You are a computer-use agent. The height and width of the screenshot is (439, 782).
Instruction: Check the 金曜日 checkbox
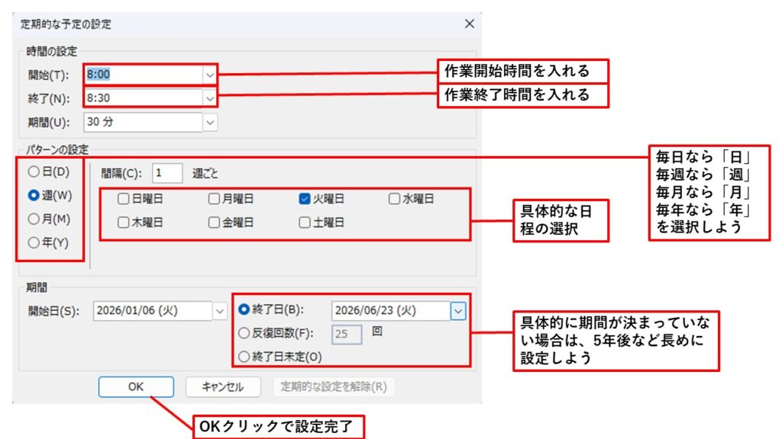pos(214,223)
